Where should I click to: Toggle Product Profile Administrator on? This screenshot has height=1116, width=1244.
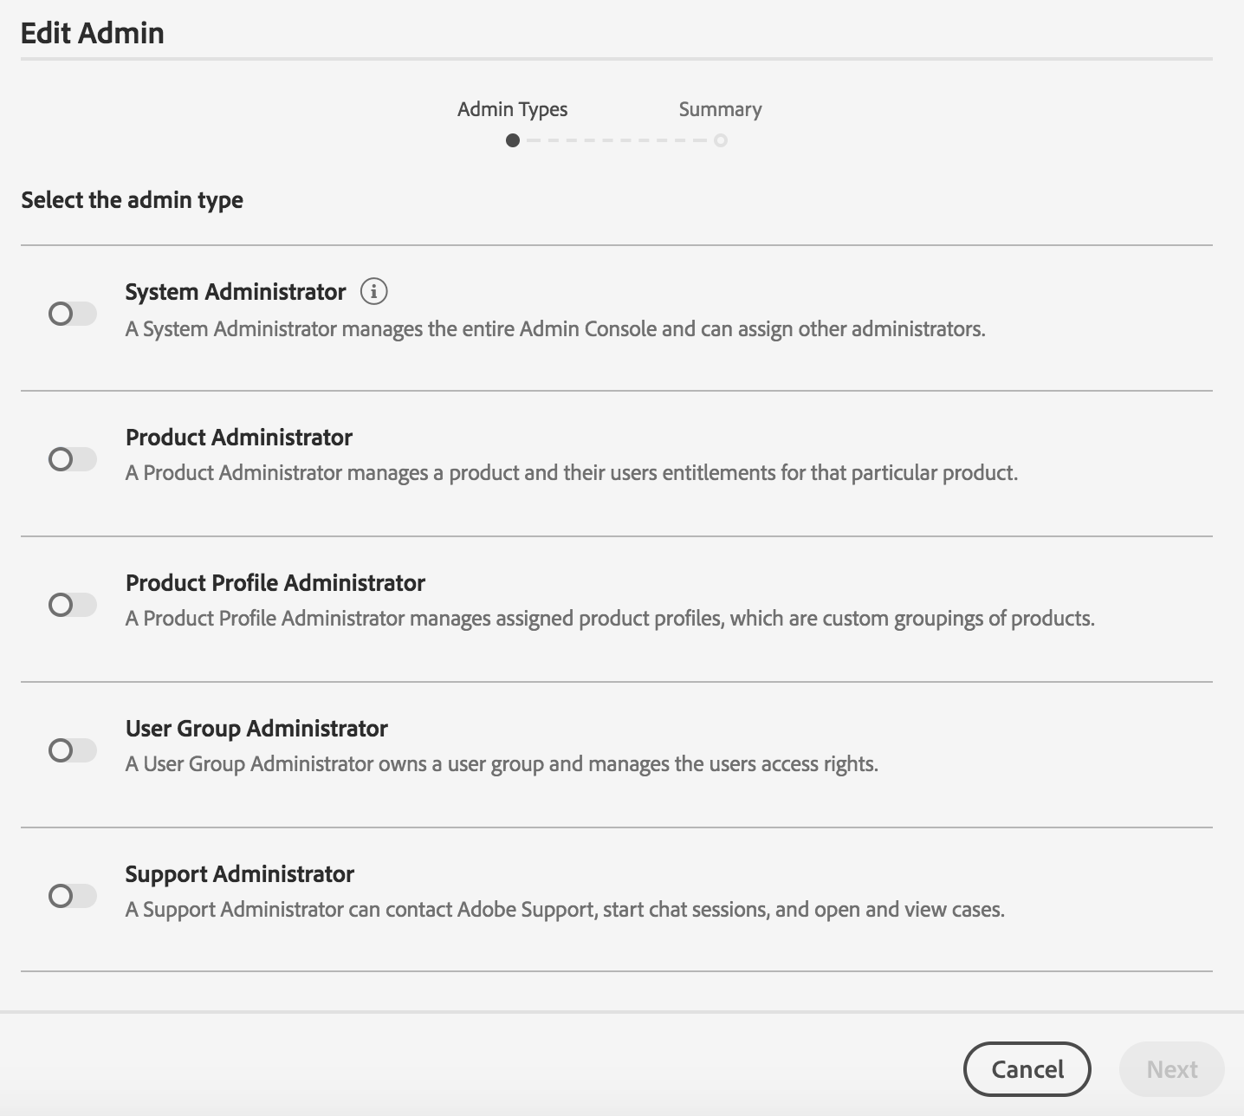73,605
